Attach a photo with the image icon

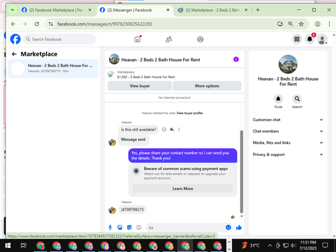click(x=120, y=228)
